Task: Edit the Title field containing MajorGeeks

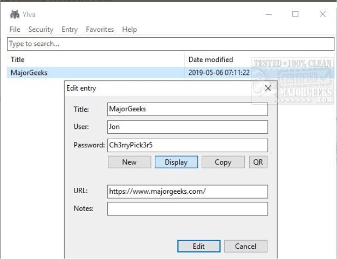Action: click(188, 109)
